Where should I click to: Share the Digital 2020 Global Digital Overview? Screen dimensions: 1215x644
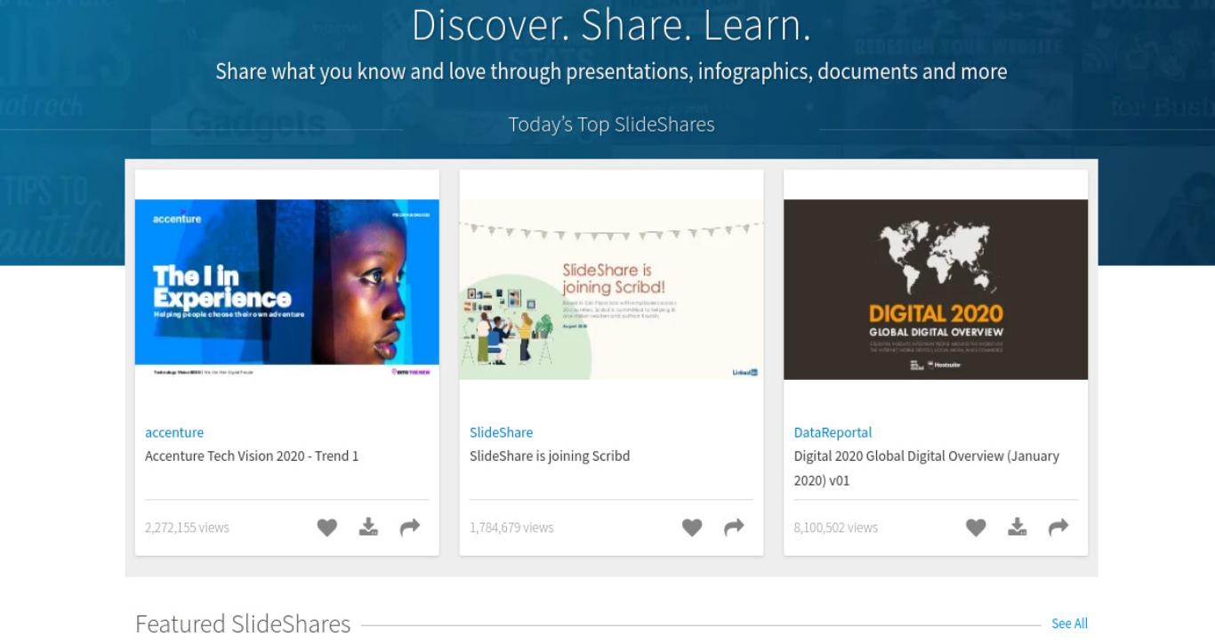(x=1058, y=527)
